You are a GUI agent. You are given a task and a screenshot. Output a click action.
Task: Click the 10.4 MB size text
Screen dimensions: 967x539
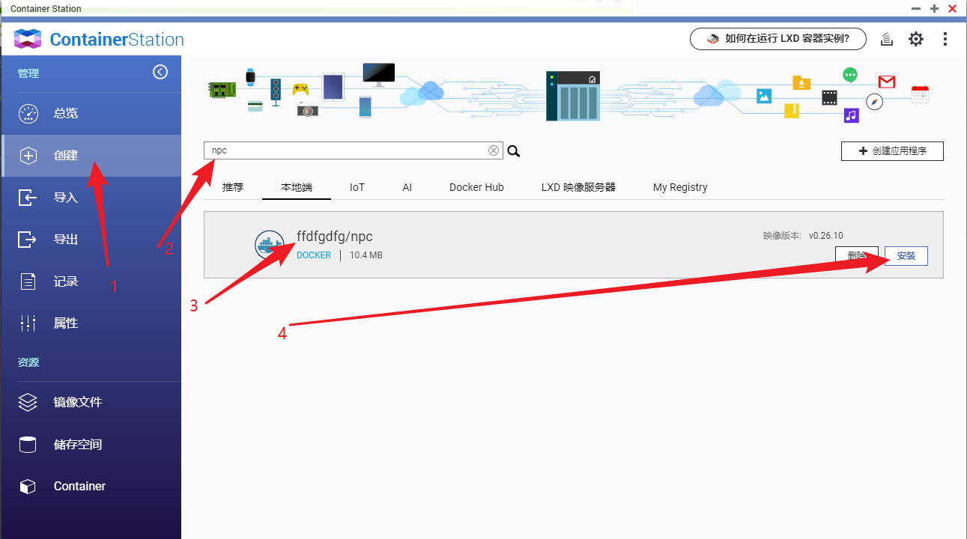click(366, 255)
